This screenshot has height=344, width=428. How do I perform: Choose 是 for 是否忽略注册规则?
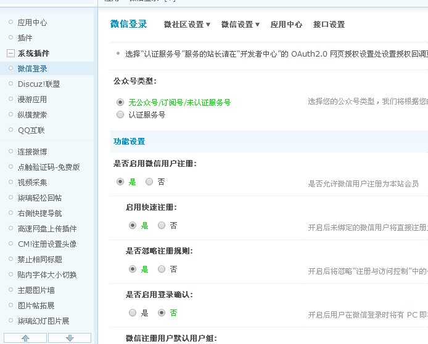tap(133, 269)
